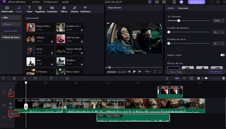226x129 pixels.
Task: Click the purple shopping cart icon
Action: click(x=181, y=2)
